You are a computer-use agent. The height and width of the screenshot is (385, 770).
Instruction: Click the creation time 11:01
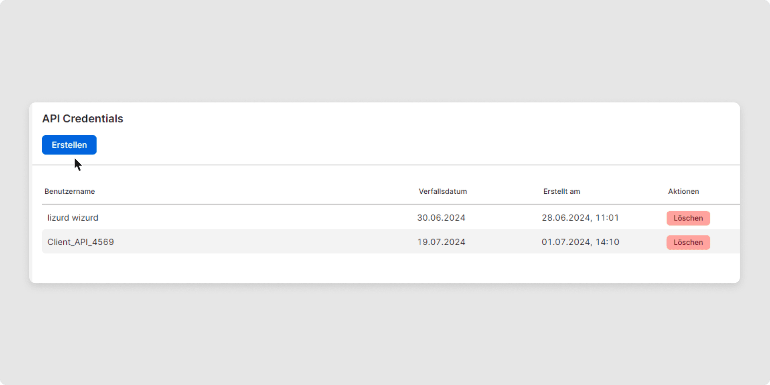coord(607,218)
